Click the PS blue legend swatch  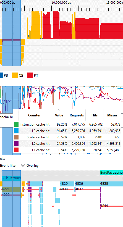click(x=1, y=75)
